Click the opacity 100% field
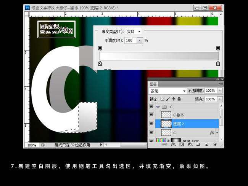This screenshot has width=248, height=186. (x=211, y=91)
